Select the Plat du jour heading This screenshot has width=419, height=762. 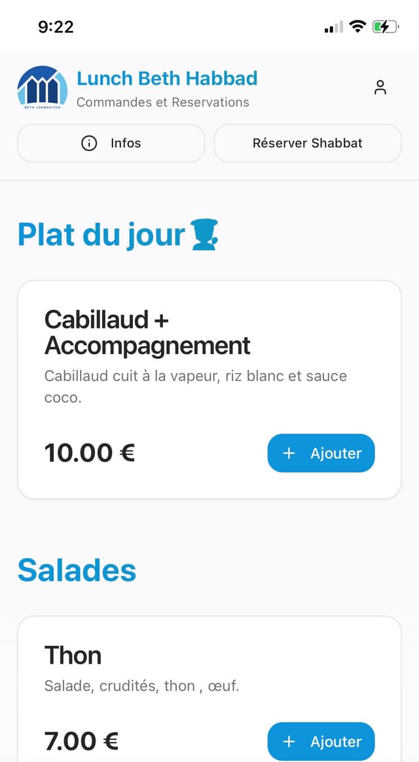(x=101, y=234)
